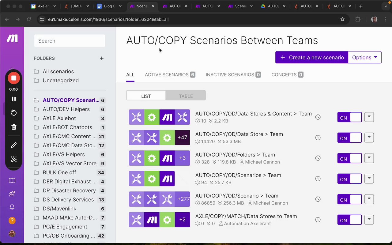Click the Make logo in the sidebar

click(x=12, y=38)
